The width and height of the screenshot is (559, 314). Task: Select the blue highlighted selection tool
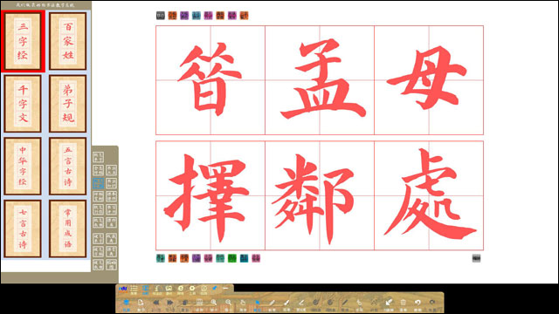coord(258,303)
